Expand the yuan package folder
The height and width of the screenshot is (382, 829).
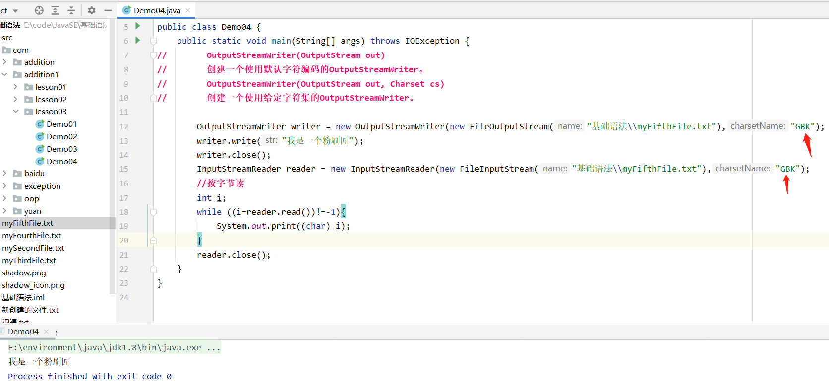click(x=5, y=211)
